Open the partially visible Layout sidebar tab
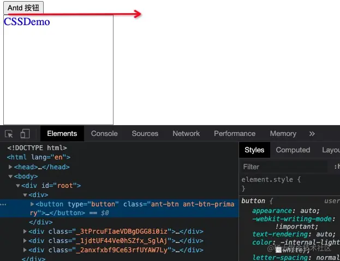This screenshot has width=340, height=261. coord(331,150)
